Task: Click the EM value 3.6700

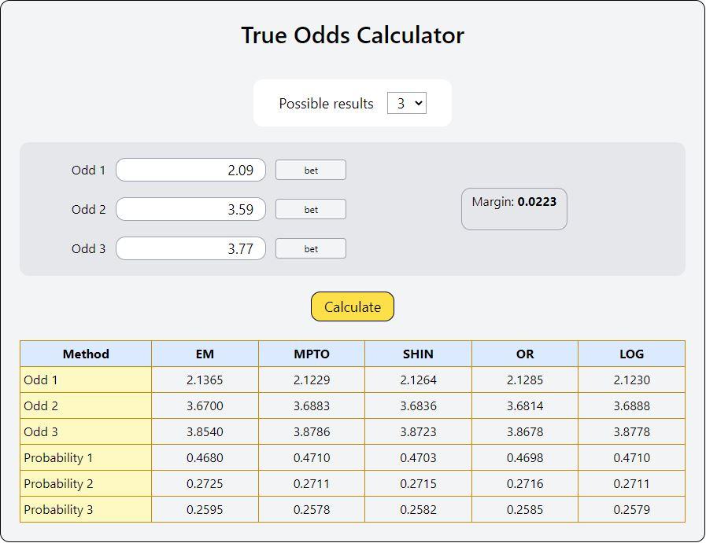Action: [205, 406]
